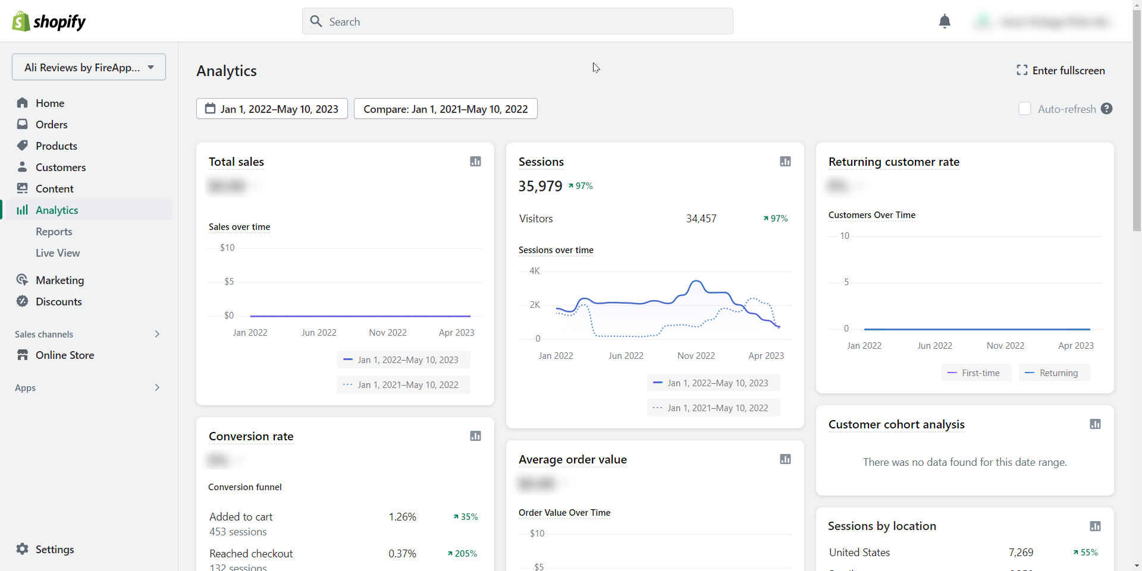Click the Marketing target icon
1142x571 pixels.
click(x=23, y=280)
